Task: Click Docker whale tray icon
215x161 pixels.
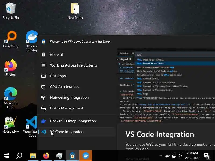Action: 167,156
